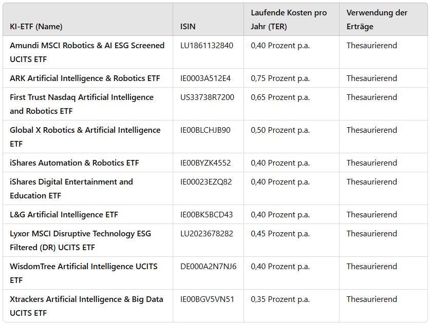Screen dimensions: 430x325
Task: Click ISIN IE00023EZQ82
Action: [206, 182]
